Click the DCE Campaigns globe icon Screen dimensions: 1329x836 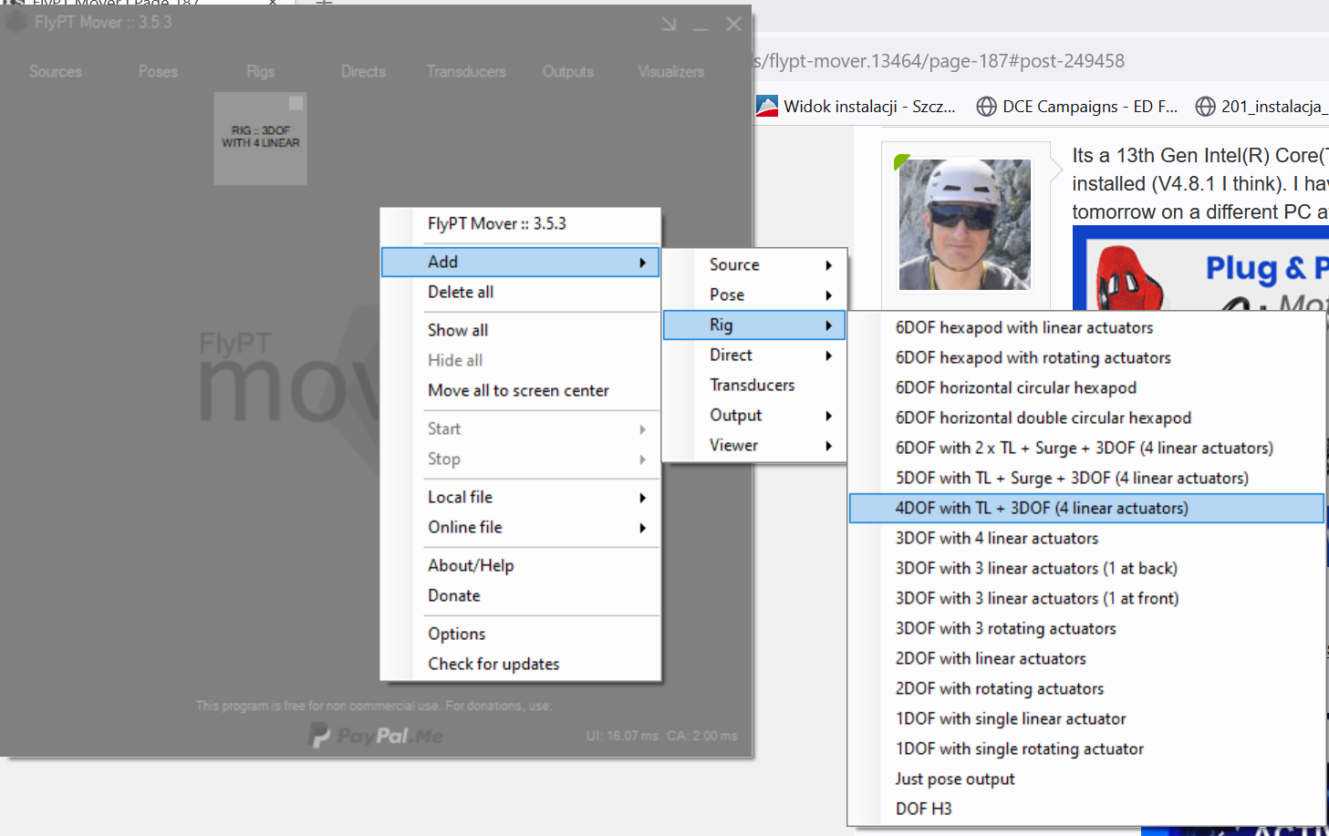pos(986,107)
